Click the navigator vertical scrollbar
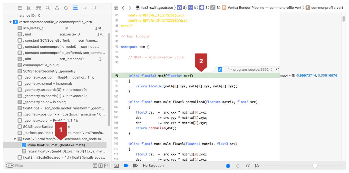Screen dimensions: 349x173 point(109,79)
